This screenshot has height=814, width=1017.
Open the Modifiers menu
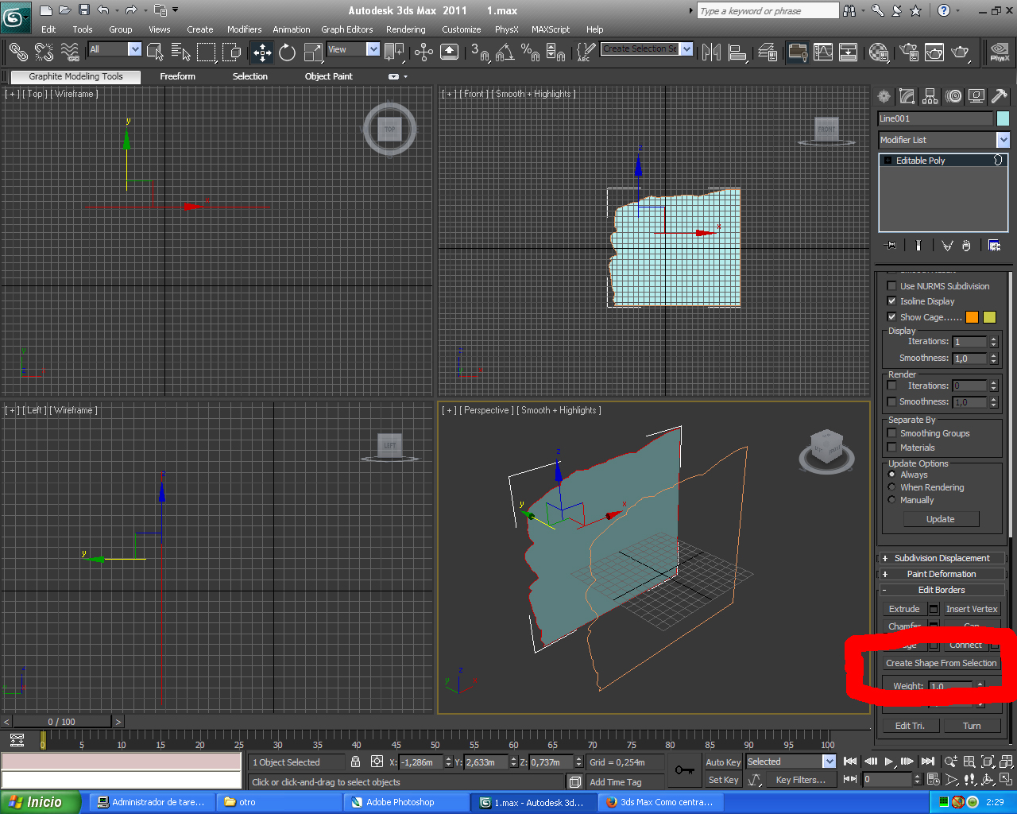click(x=244, y=29)
